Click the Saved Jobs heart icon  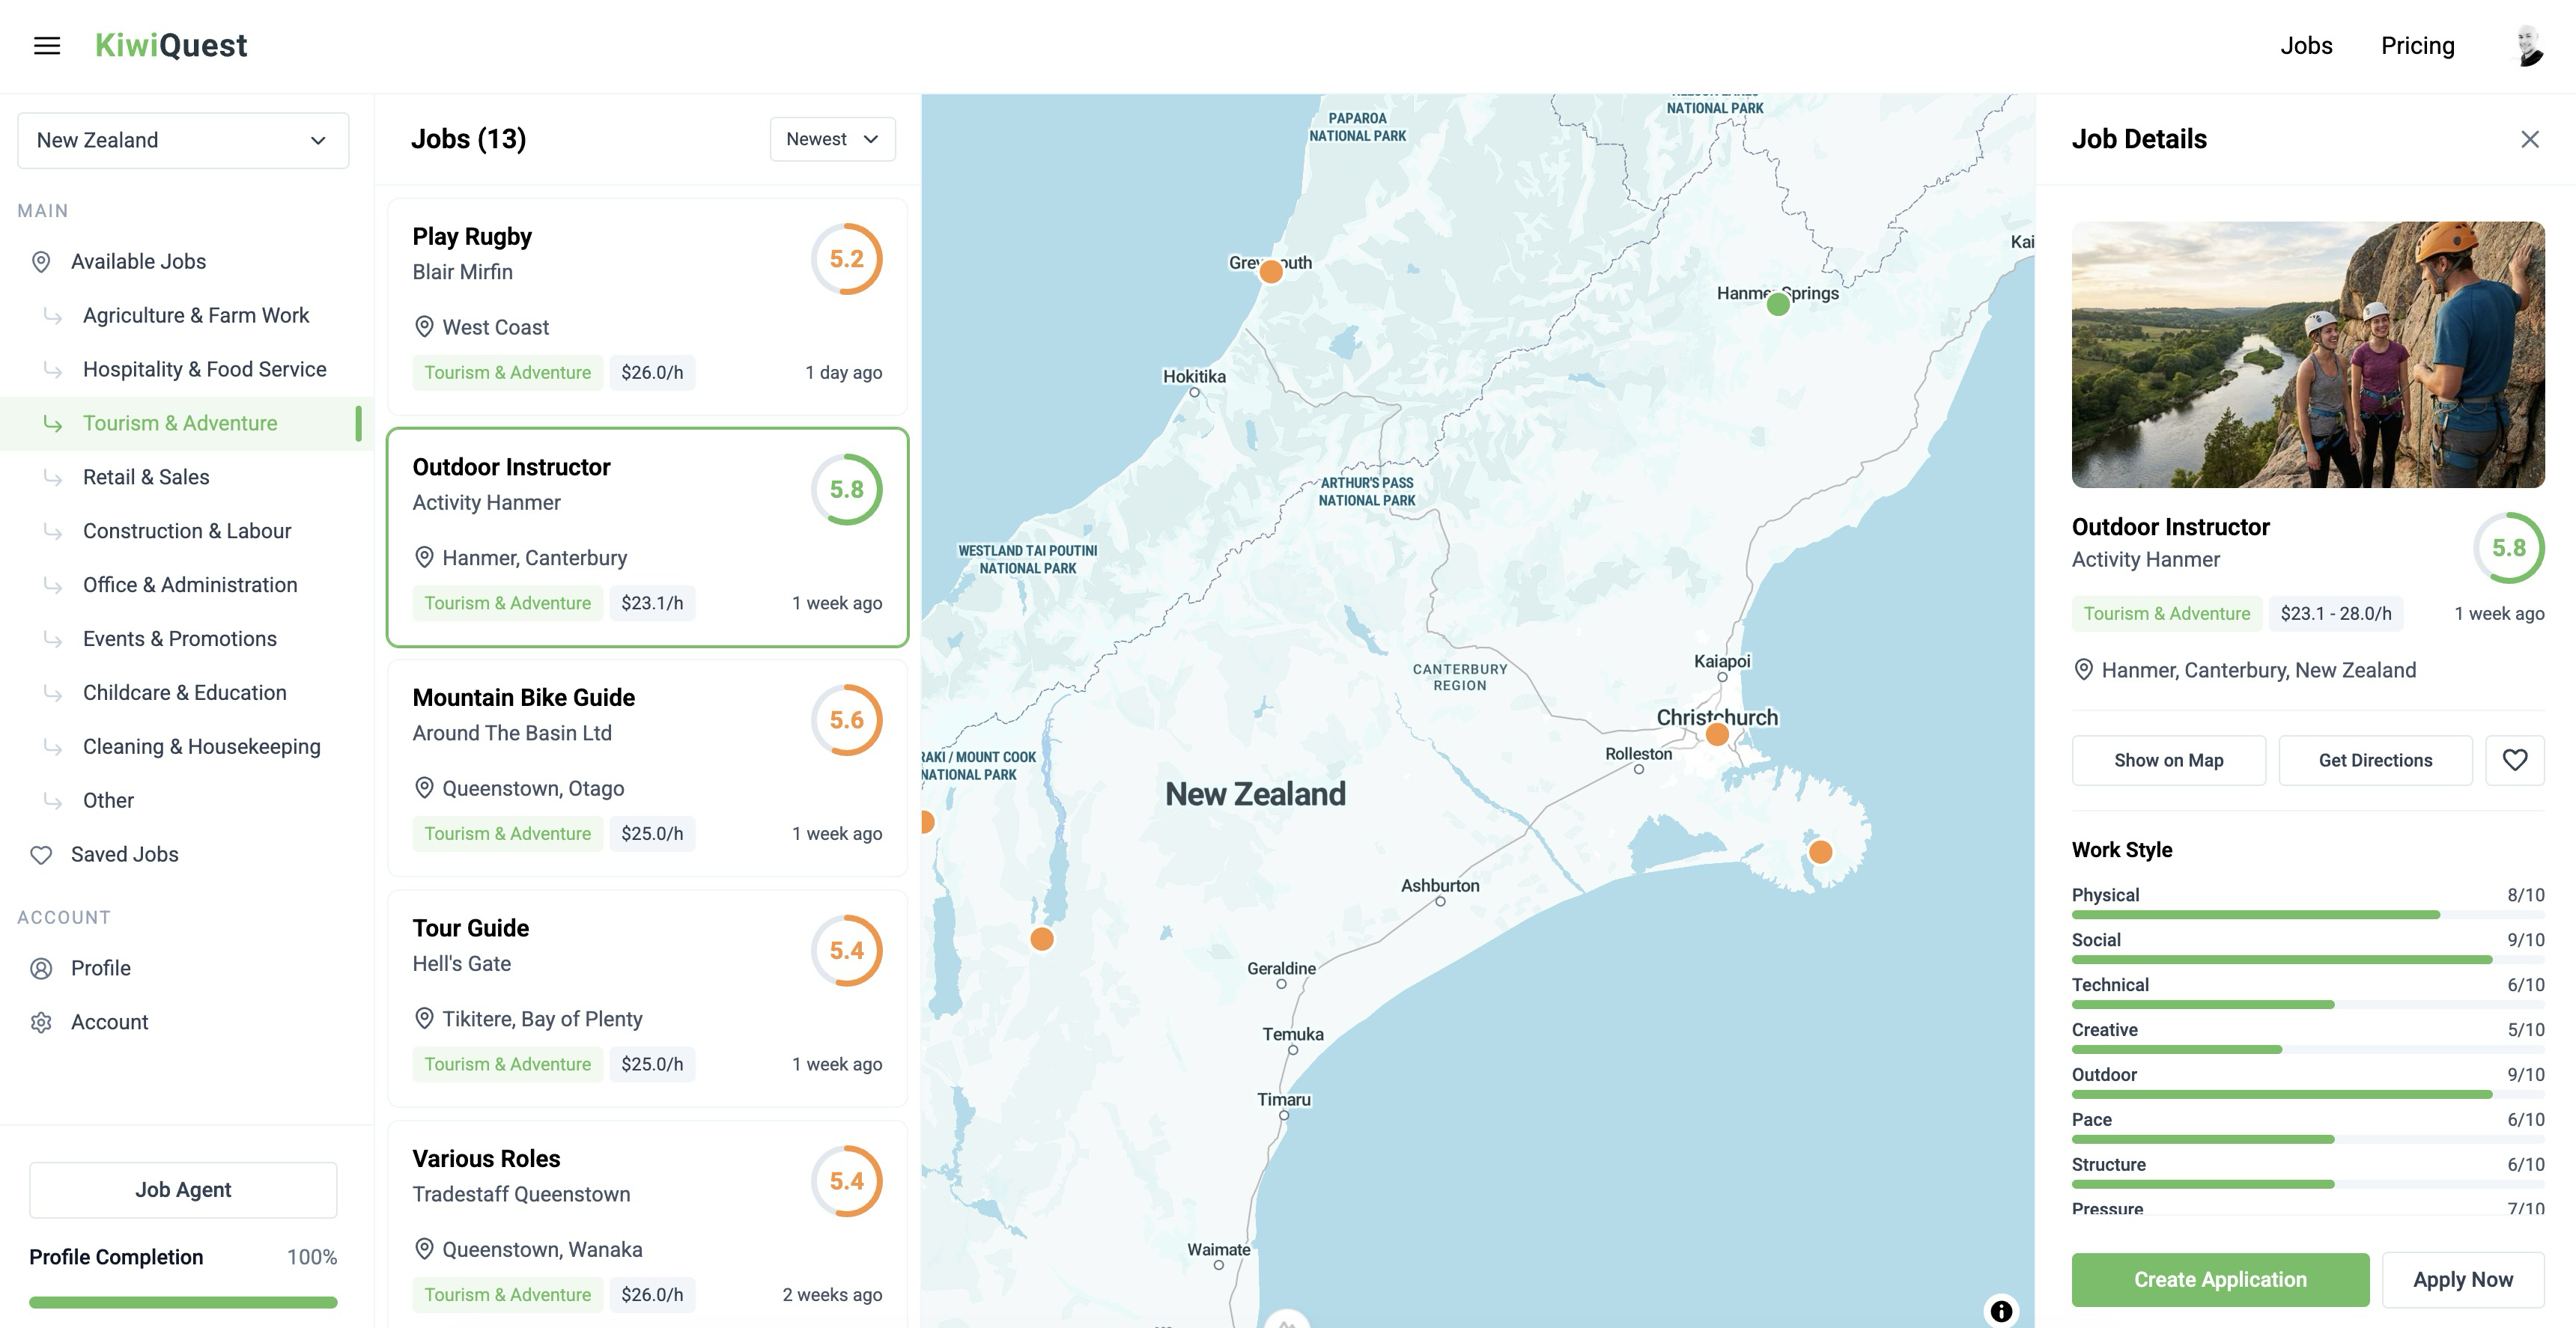coord(41,855)
